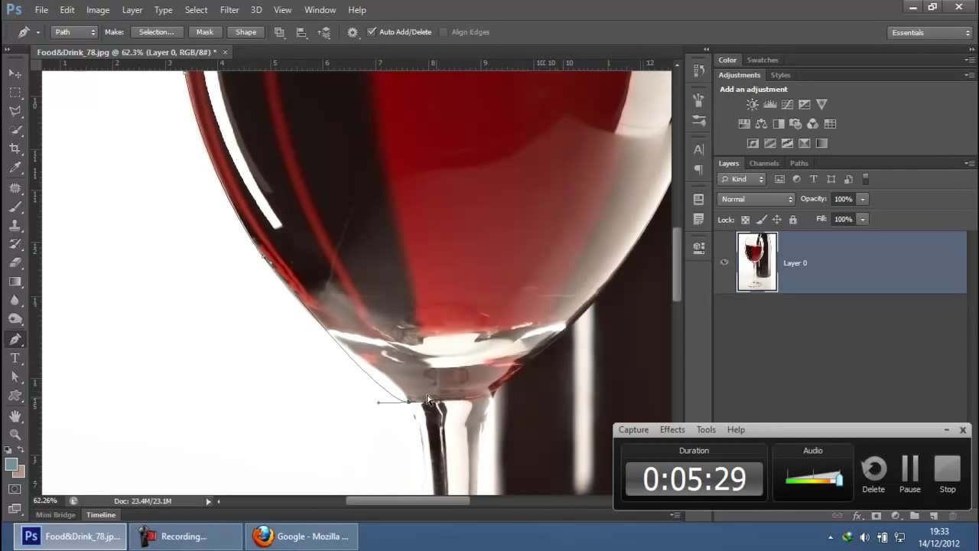The image size is (979, 551).
Task: Hide Layer 0 using the eye icon
Action: [724, 262]
